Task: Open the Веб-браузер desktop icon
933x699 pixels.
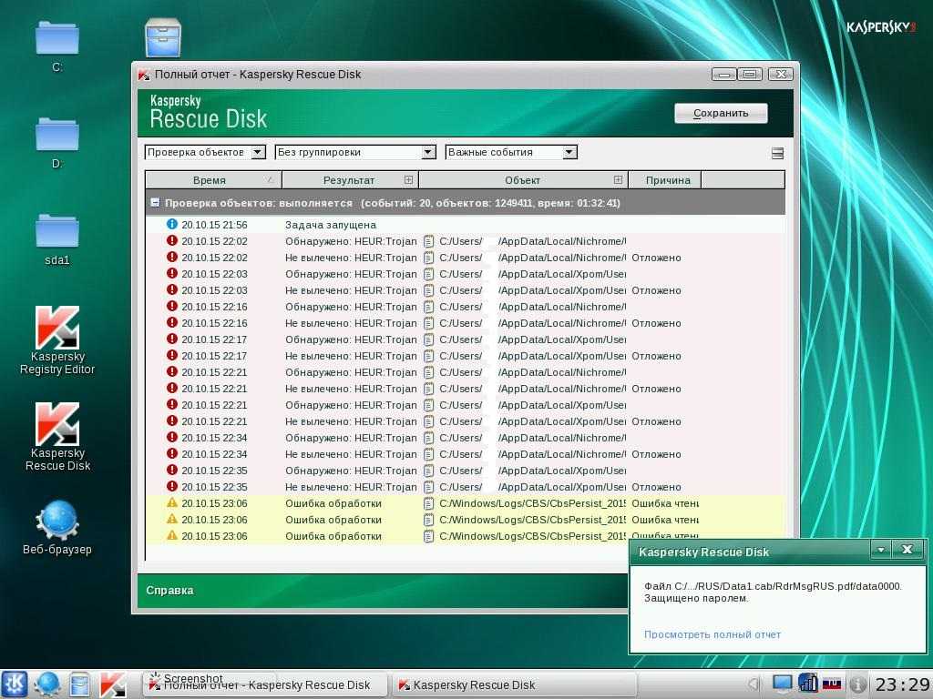Action: 57,521
